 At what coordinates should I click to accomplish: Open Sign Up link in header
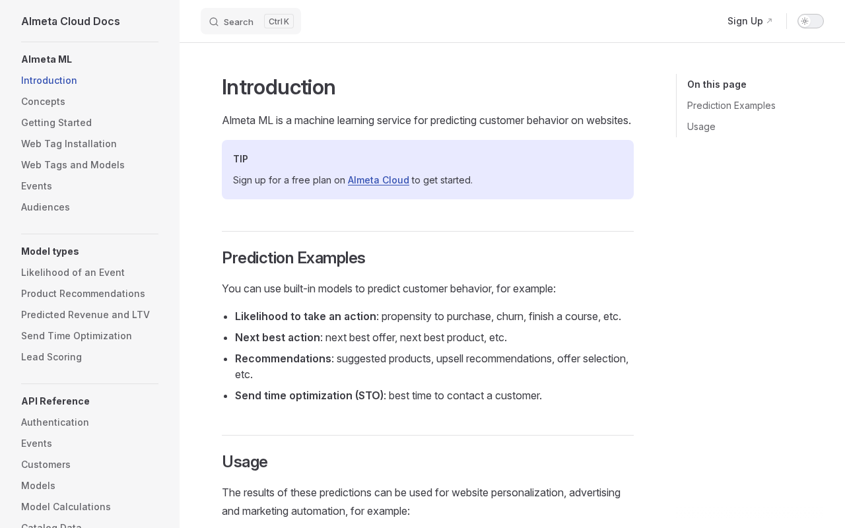tap(750, 21)
